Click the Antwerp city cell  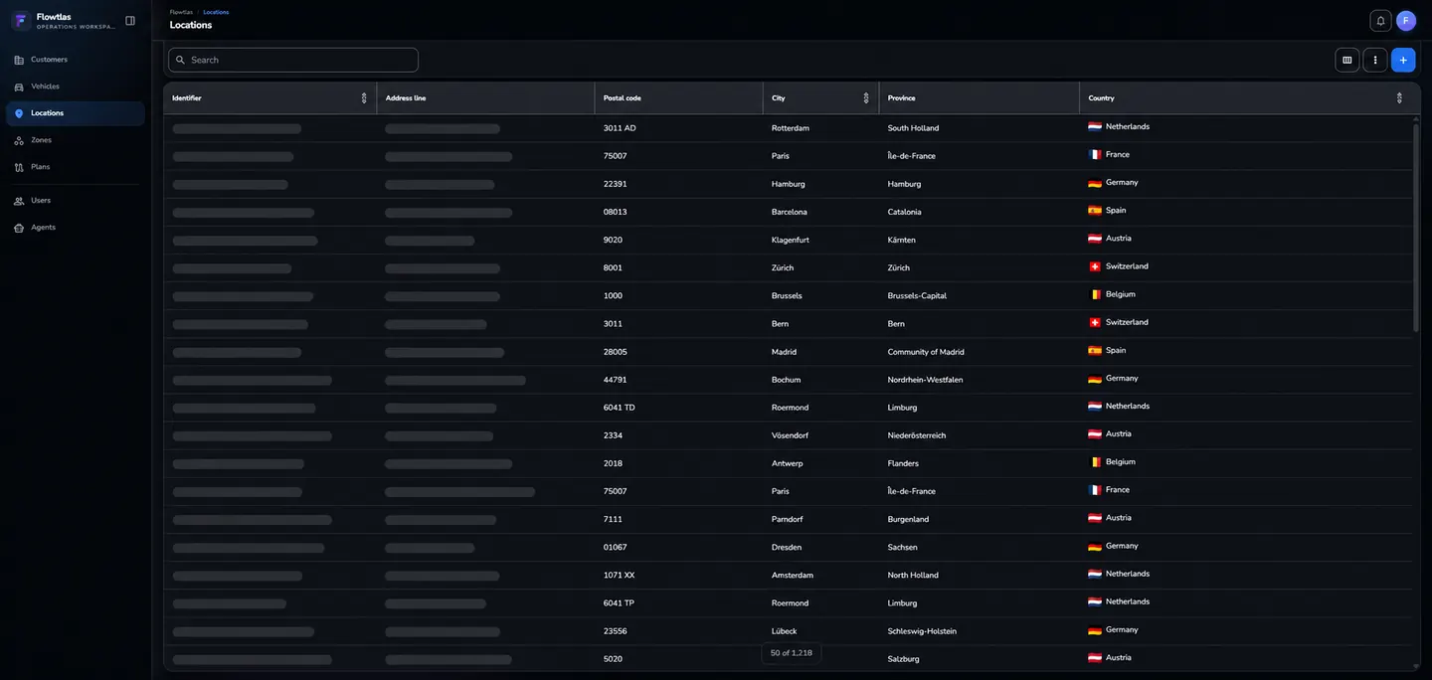(x=788, y=463)
